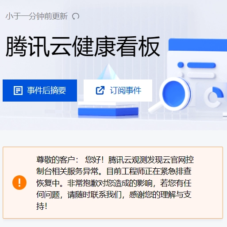This screenshot has height=227, width=227.
Task: Click the blue platform block under the pyramid
Action: [x=108, y=111]
